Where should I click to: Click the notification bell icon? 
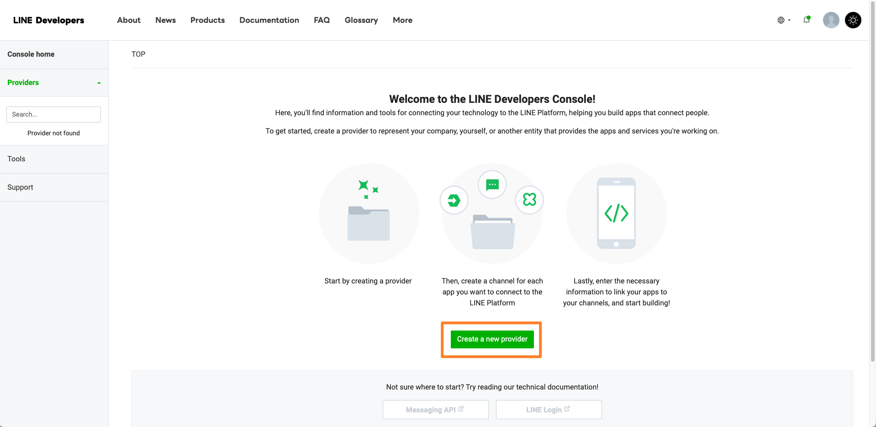[807, 20]
